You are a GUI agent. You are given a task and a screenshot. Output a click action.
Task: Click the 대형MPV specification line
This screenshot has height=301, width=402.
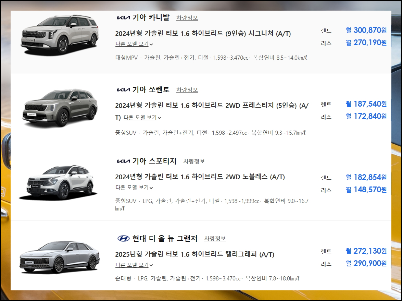(x=211, y=58)
